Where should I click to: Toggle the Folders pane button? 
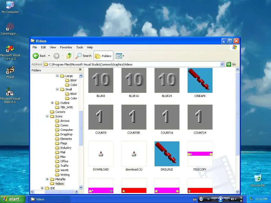point(103,56)
